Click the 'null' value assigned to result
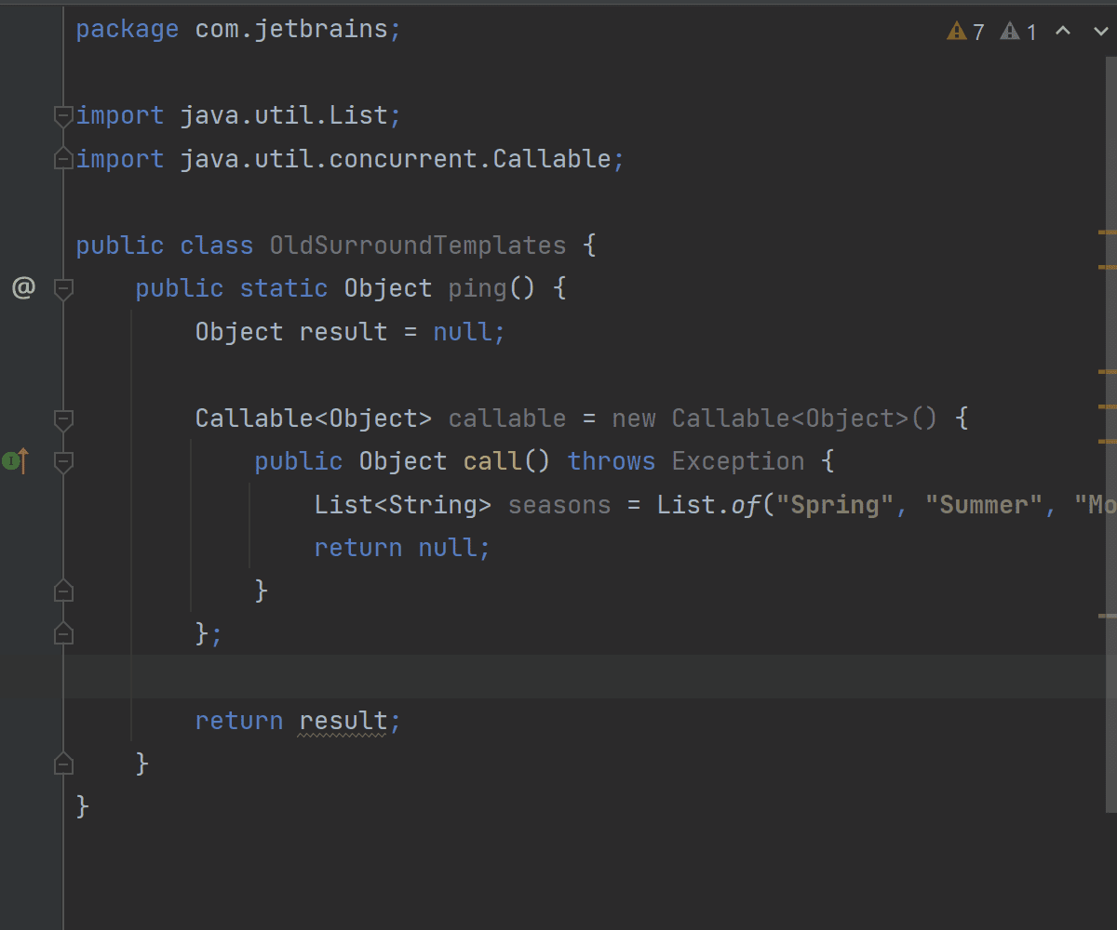Image resolution: width=1117 pixels, height=930 pixels. pos(463,332)
